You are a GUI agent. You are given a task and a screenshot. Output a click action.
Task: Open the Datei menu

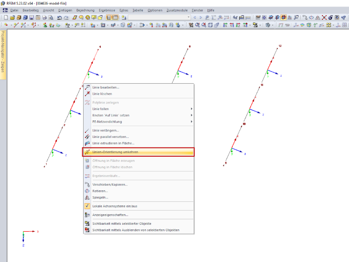14,10
